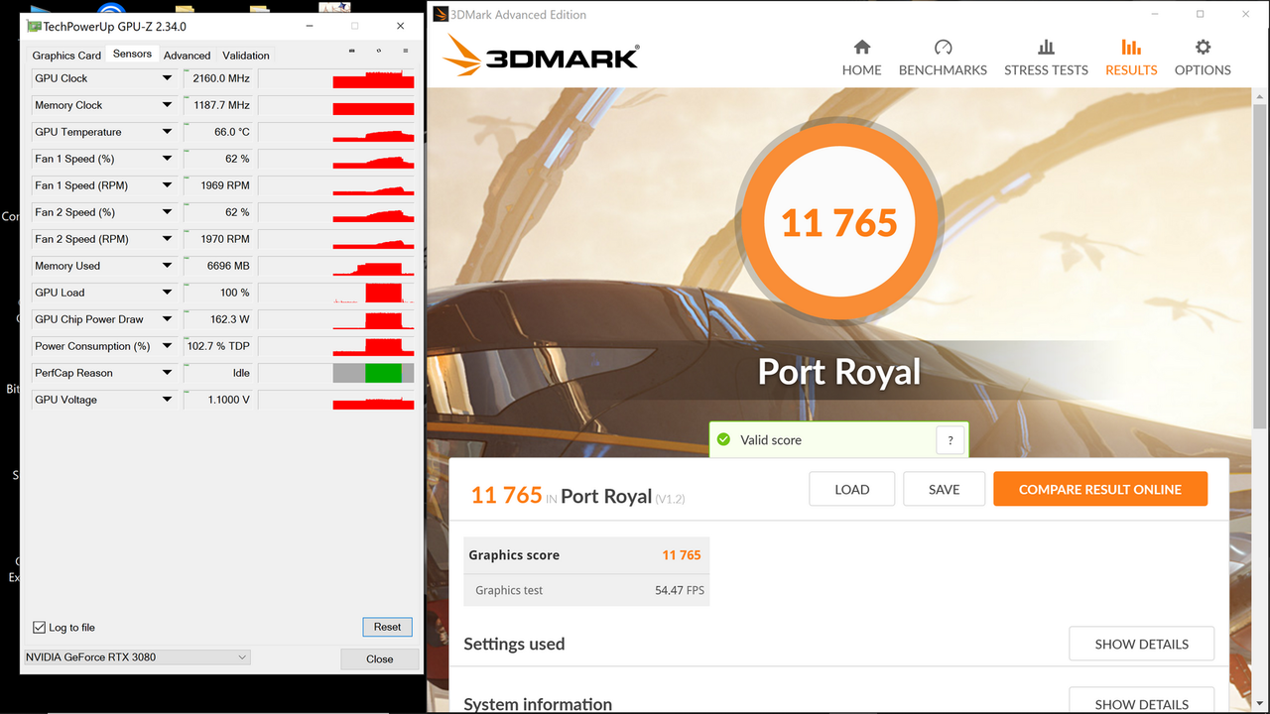Switch to the Graphics Card tab
This screenshot has height=714, width=1270.
(66, 56)
